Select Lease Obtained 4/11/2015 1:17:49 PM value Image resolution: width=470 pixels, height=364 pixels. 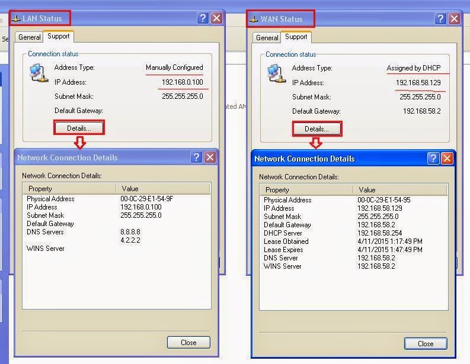(390, 241)
